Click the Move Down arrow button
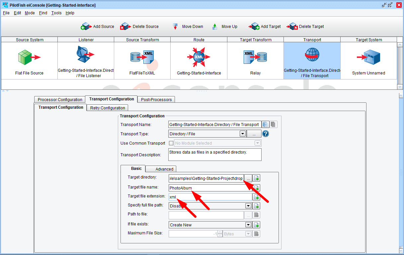The height and width of the screenshot is (255, 404). tap(188, 27)
